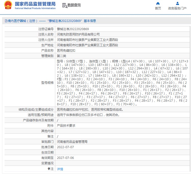
Task: Click the 产品名称 row label
Action: 47,51
